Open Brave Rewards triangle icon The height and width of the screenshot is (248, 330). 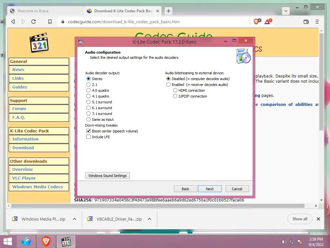tap(268, 21)
